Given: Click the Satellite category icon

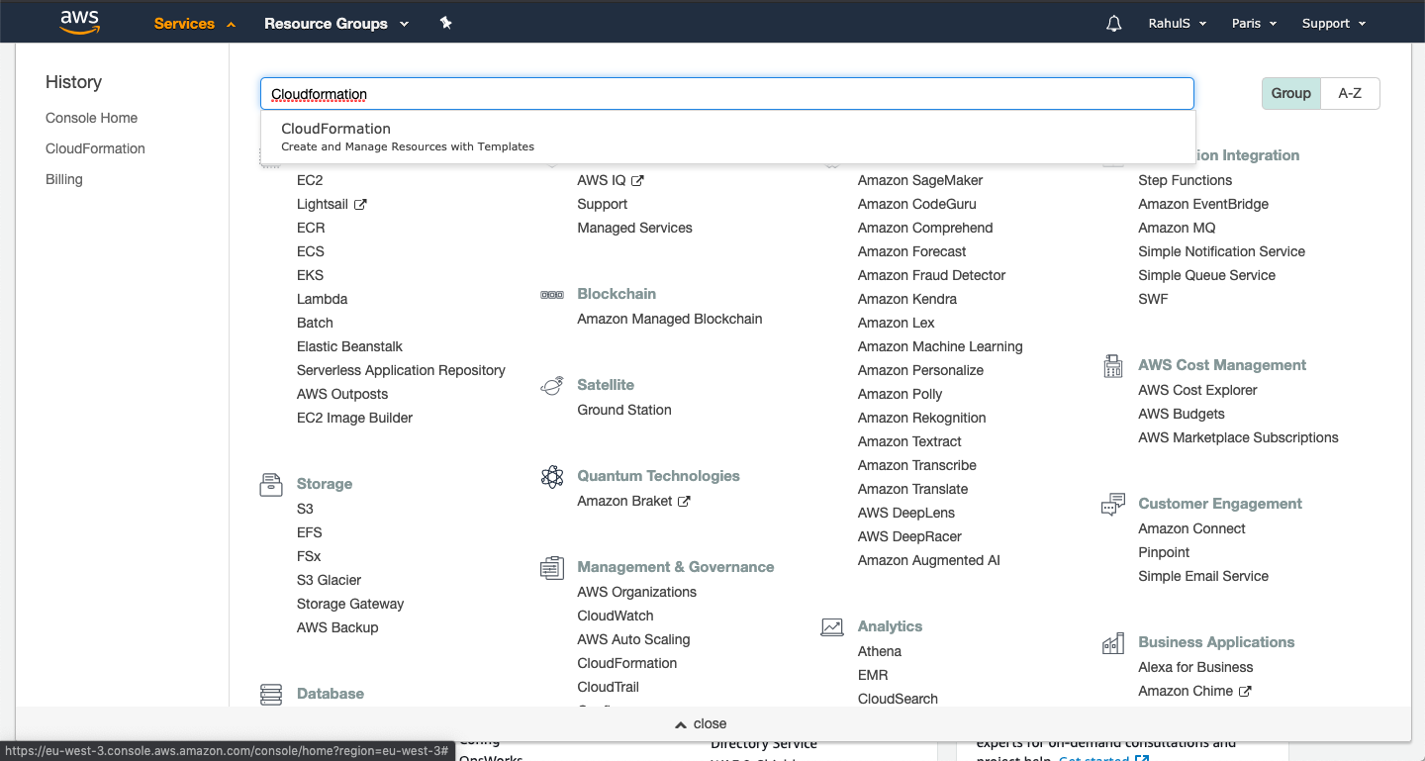Looking at the screenshot, I should [552, 385].
